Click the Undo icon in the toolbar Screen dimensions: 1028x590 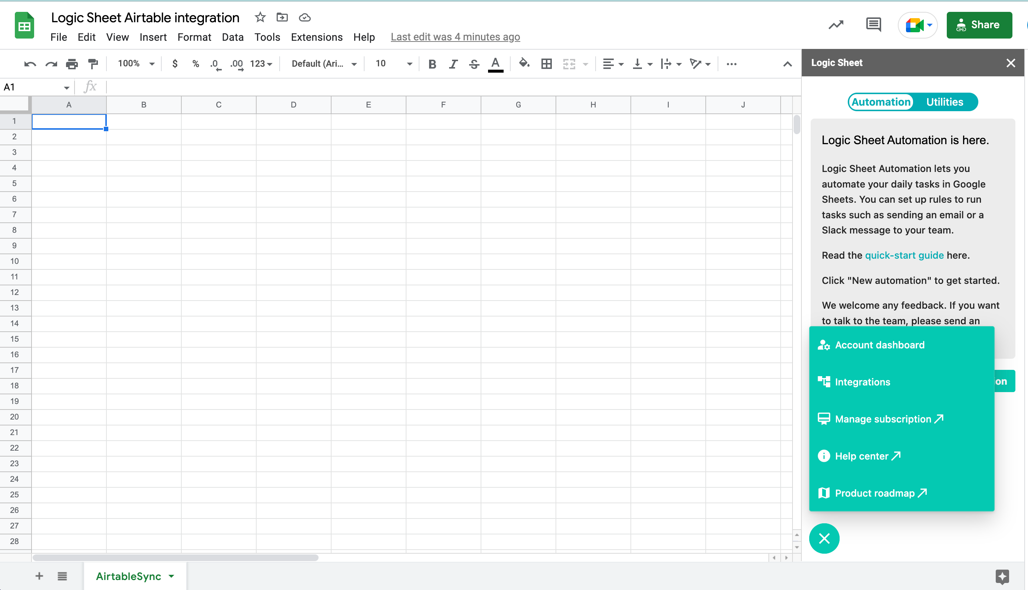(30, 64)
